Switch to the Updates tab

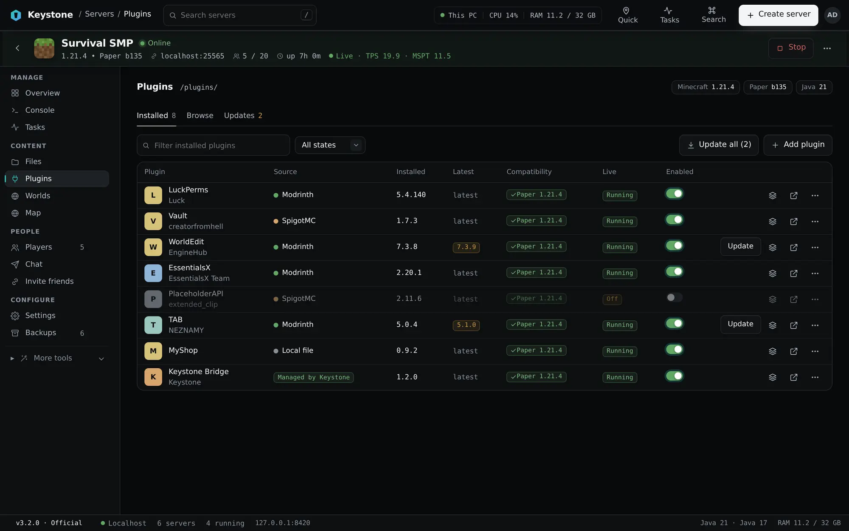click(243, 116)
